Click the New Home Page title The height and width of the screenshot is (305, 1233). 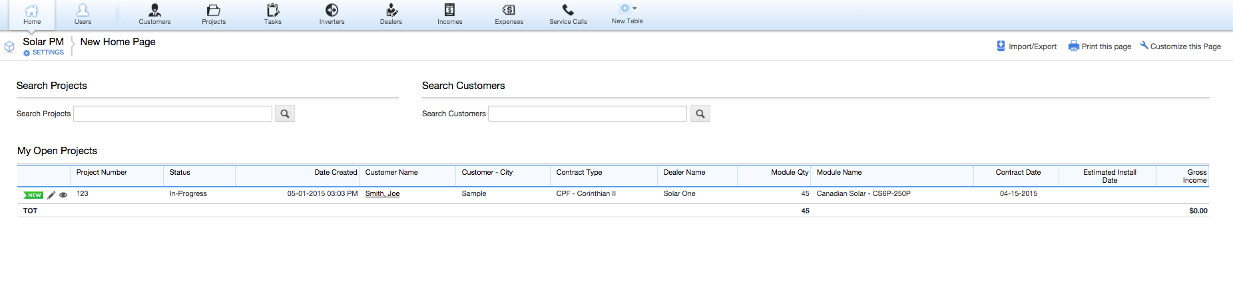[118, 41]
